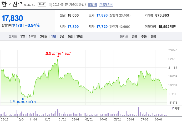Click the 시가 value 17,890
The image size is (182, 126).
pos(73,27)
